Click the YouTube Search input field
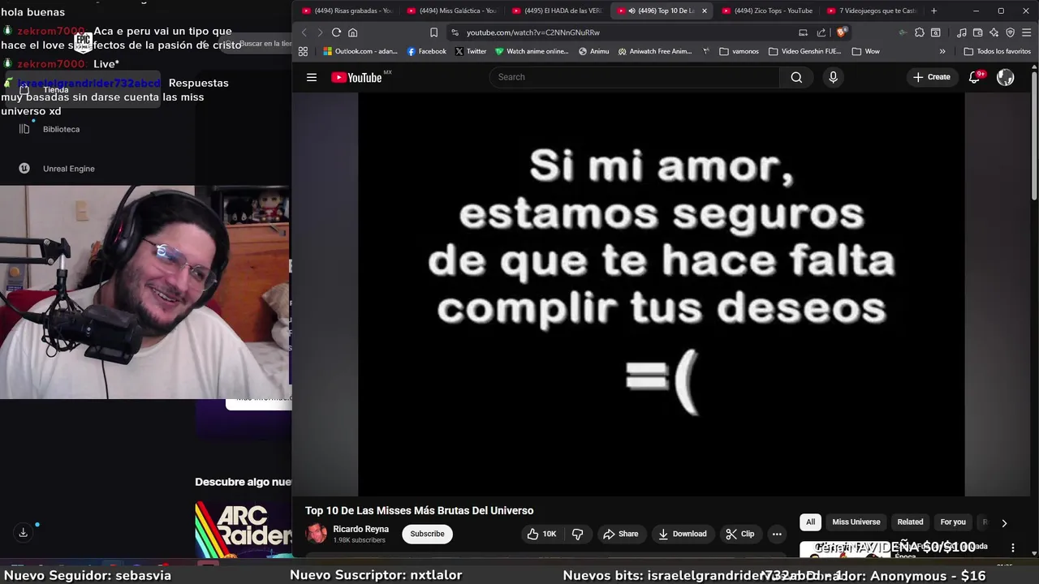 pyautogui.click(x=634, y=77)
